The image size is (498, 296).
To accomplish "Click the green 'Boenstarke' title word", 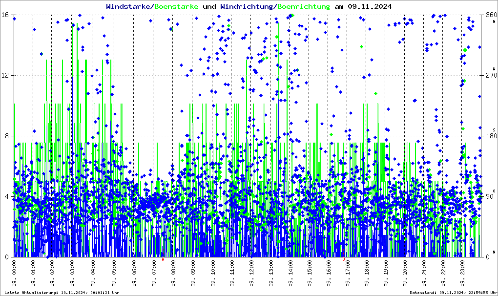I will [177, 6].
